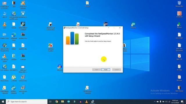Click the active installer icon in the taskbar
Viewport: 186px width, 104px height.
[x=92, y=101]
